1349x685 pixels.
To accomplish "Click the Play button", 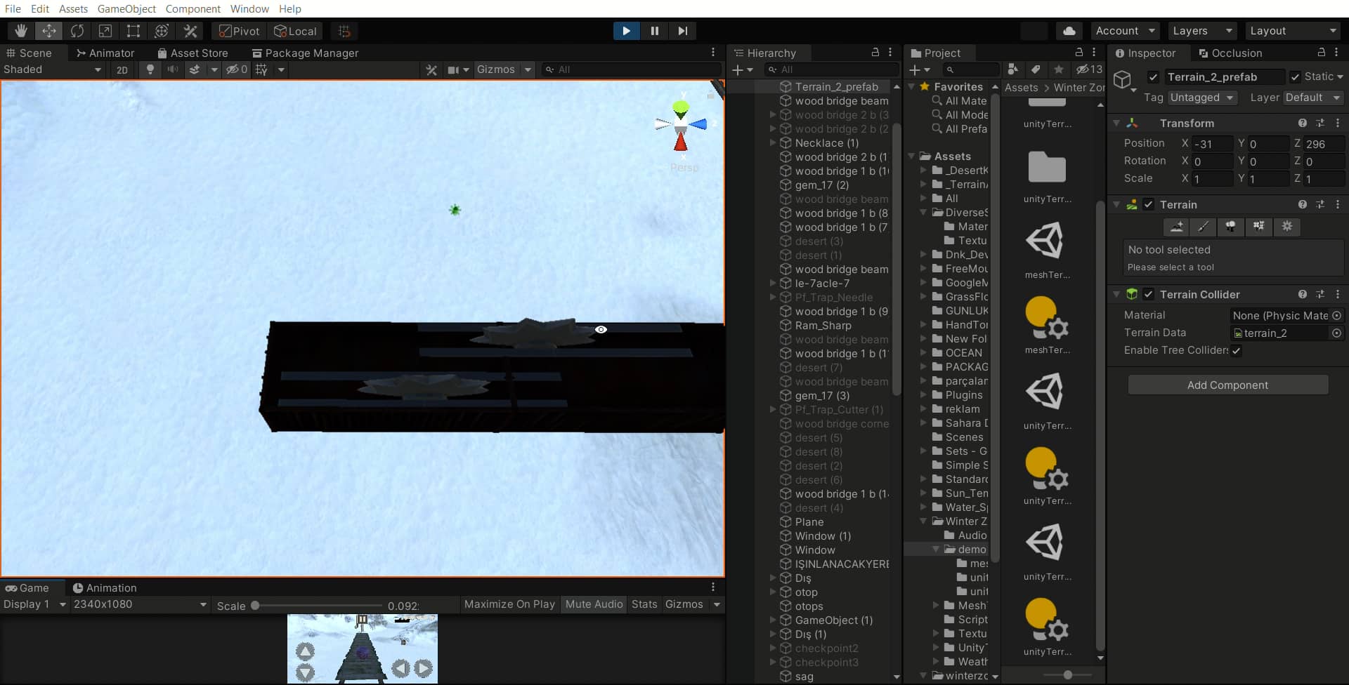I will click(x=626, y=31).
